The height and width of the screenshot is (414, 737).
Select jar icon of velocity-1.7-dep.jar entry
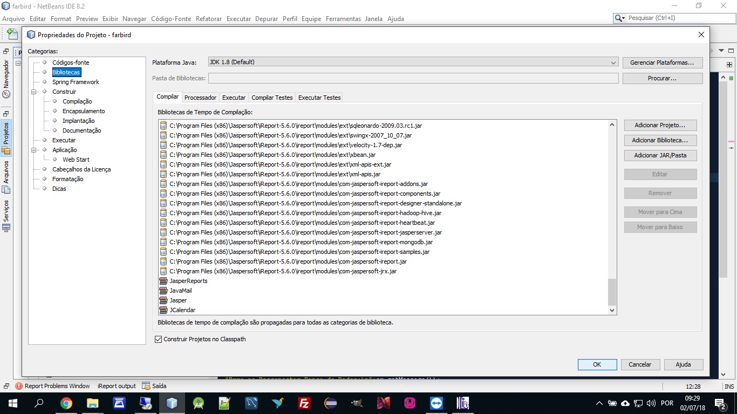pos(163,145)
